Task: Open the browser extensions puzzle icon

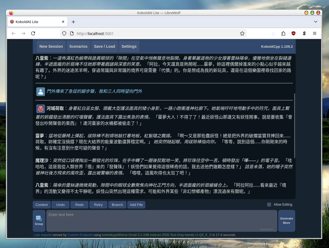Action: [283, 33]
